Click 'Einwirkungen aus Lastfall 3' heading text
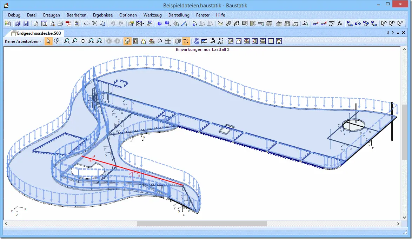The height and width of the screenshot is (239, 412). (x=202, y=49)
